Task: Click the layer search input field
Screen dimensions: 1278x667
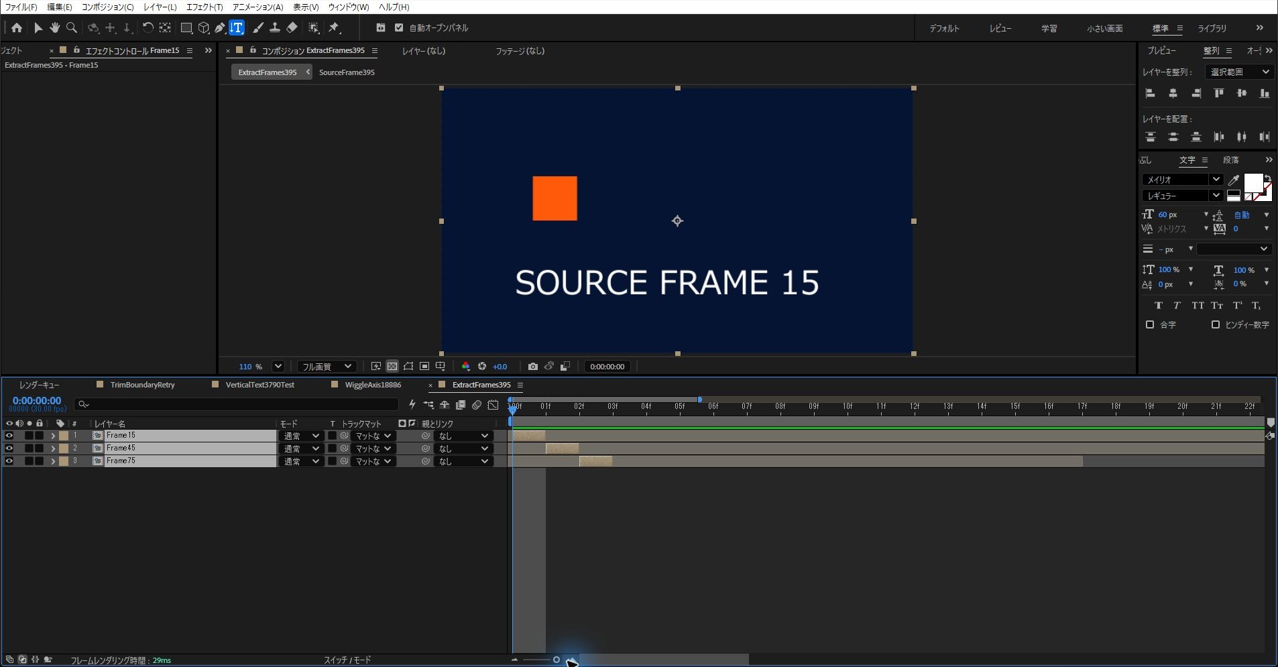Action: [237, 404]
